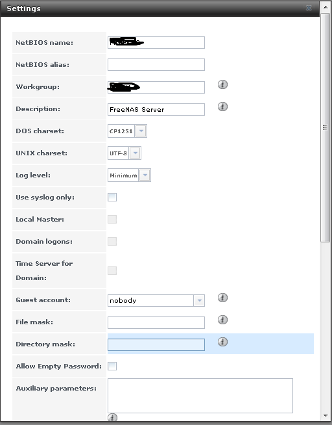Open the UNIX charset dropdown
This screenshot has width=332, height=425.
click(135, 153)
